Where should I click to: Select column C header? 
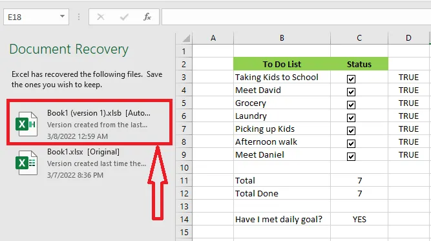coord(359,38)
